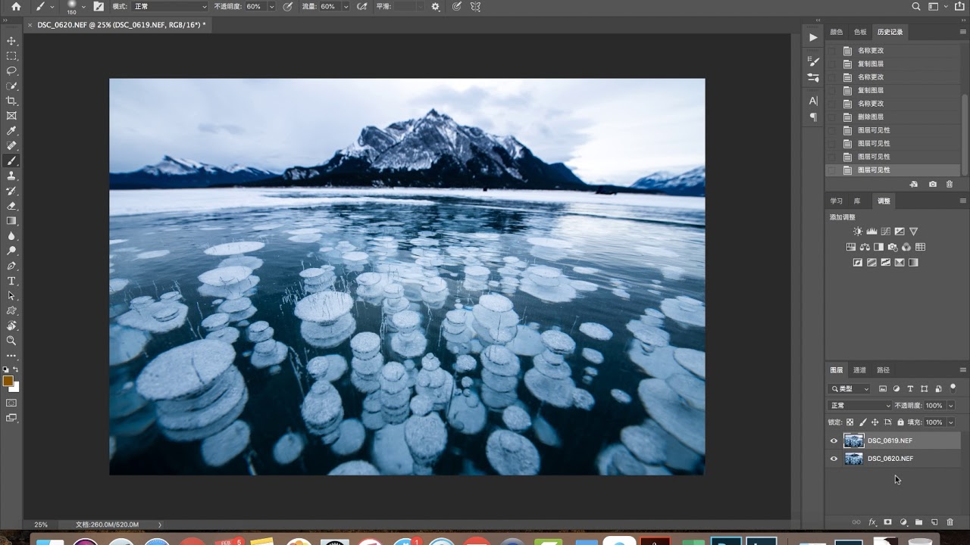
Task: Toggle pressure for opacity icon
Action: coord(288,6)
